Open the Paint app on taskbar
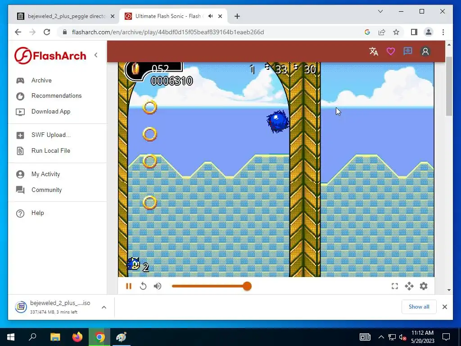This screenshot has height=346, width=461. [x=121, y=337]
